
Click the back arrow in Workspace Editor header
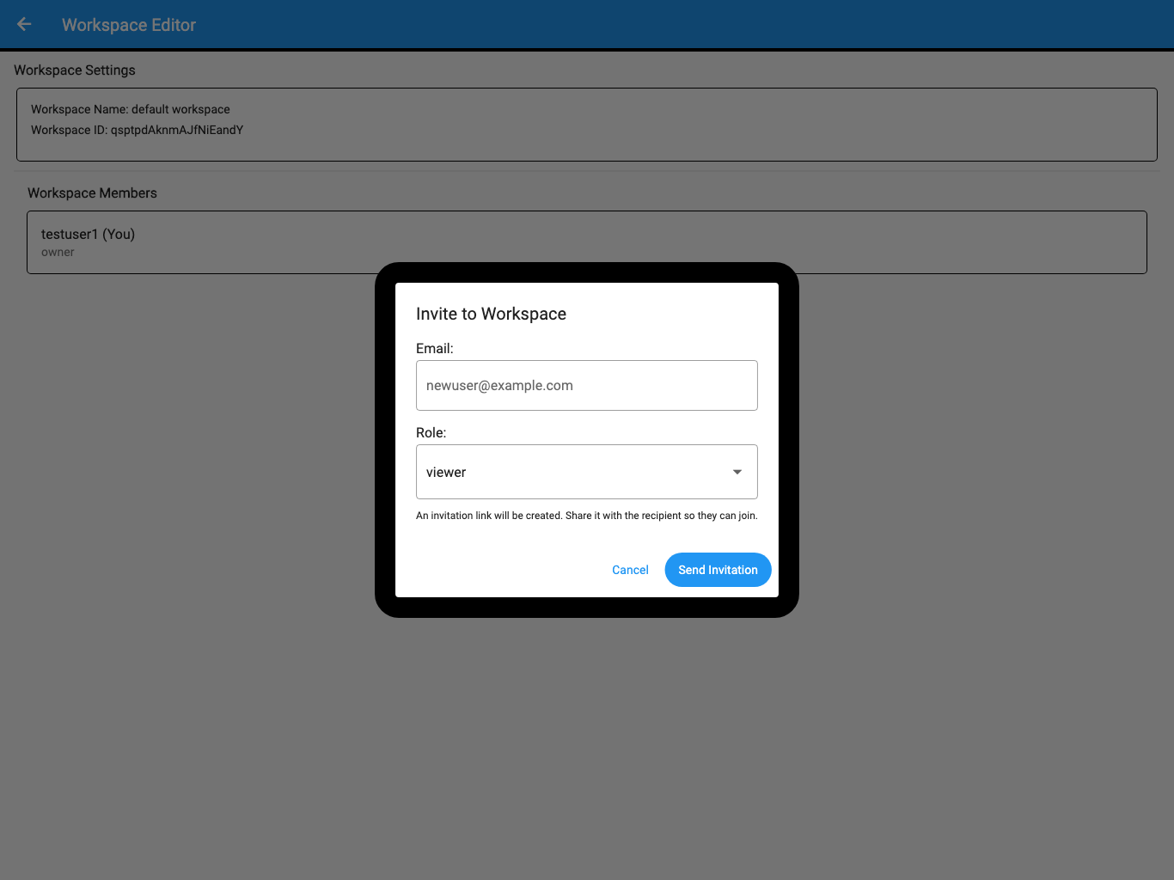click(x=24, y=25)
